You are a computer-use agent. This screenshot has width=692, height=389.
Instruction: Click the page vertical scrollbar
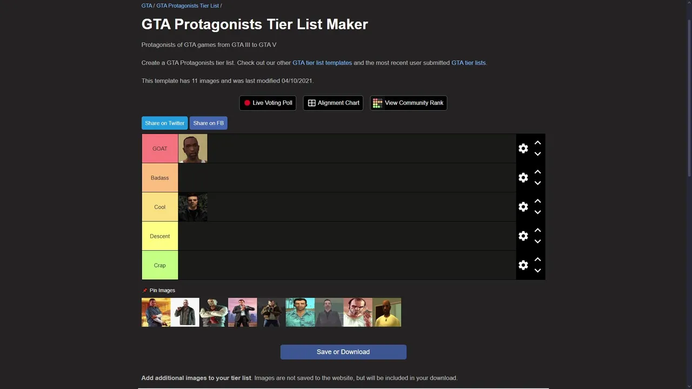click(x=689, y=97)
